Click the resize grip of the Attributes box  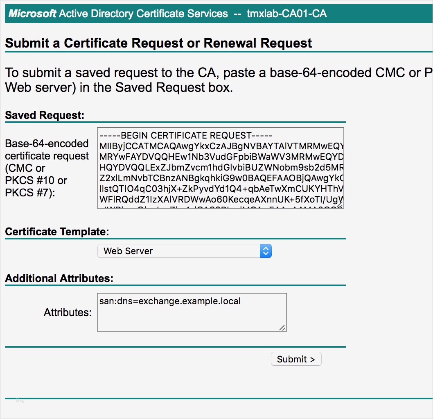tap(282, 327)
